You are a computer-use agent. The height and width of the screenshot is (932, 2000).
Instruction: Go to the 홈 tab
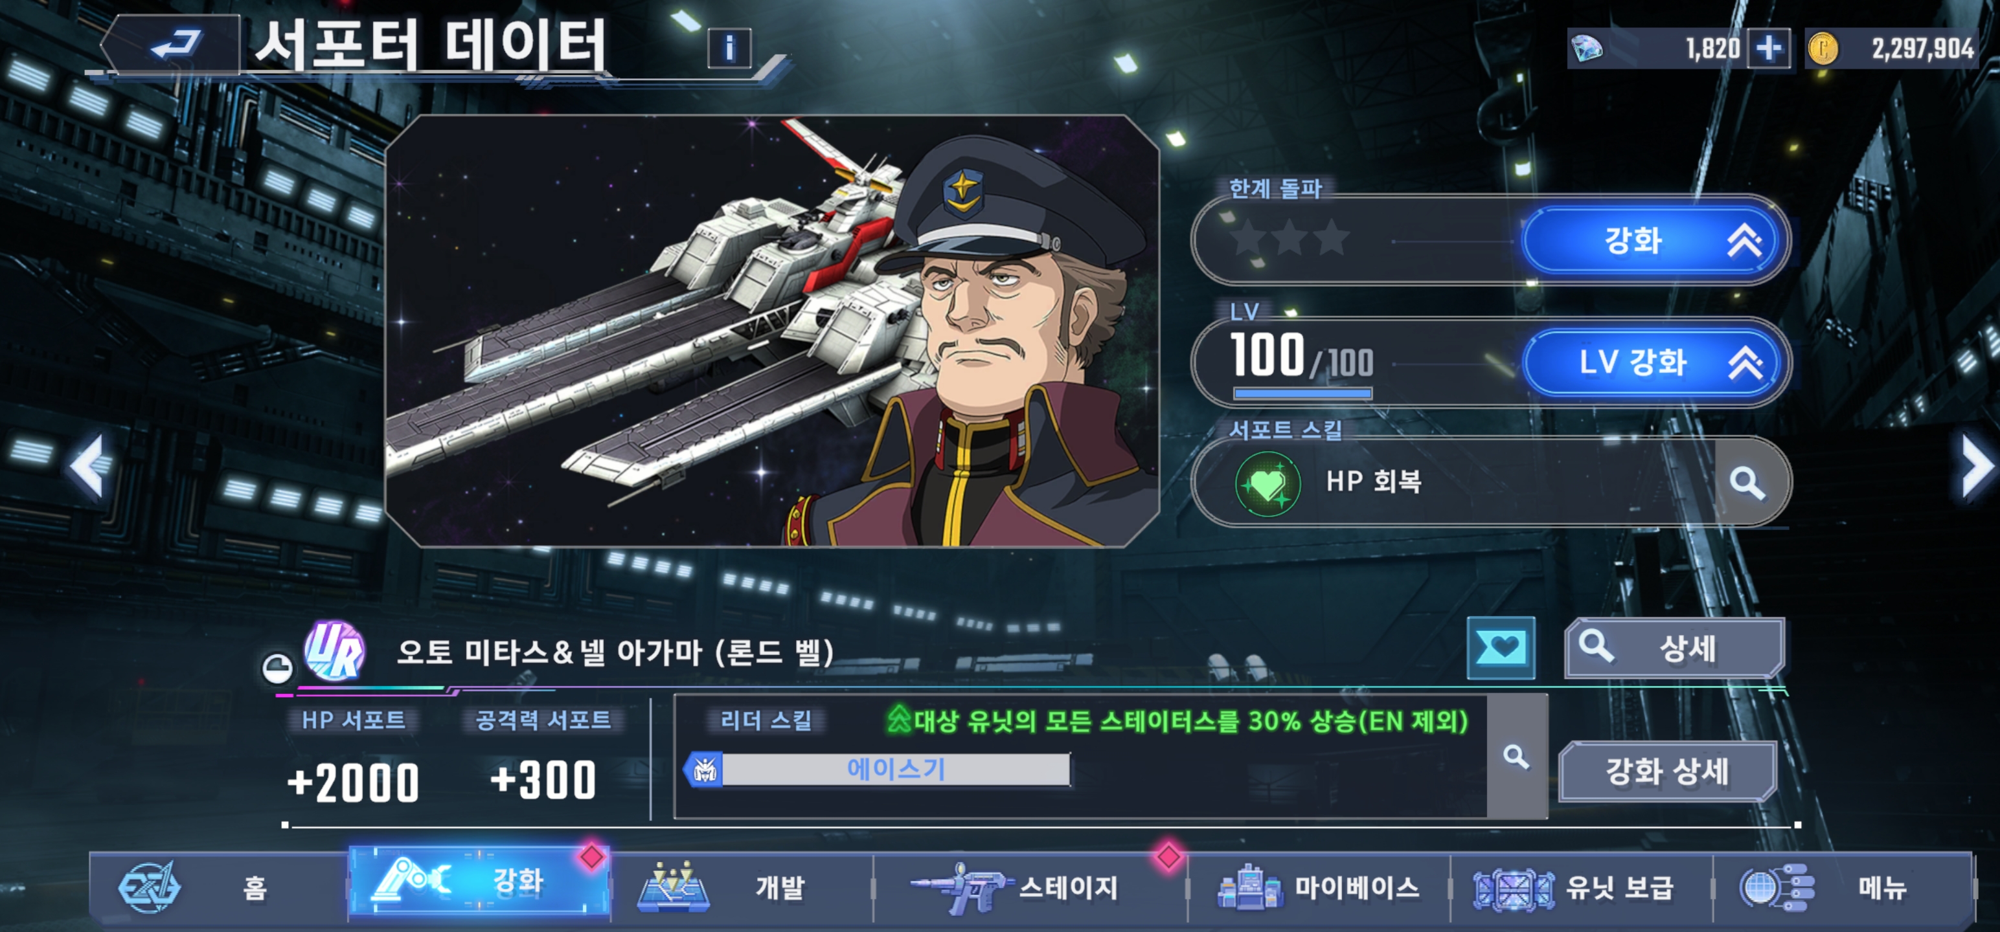coord(218,887)
